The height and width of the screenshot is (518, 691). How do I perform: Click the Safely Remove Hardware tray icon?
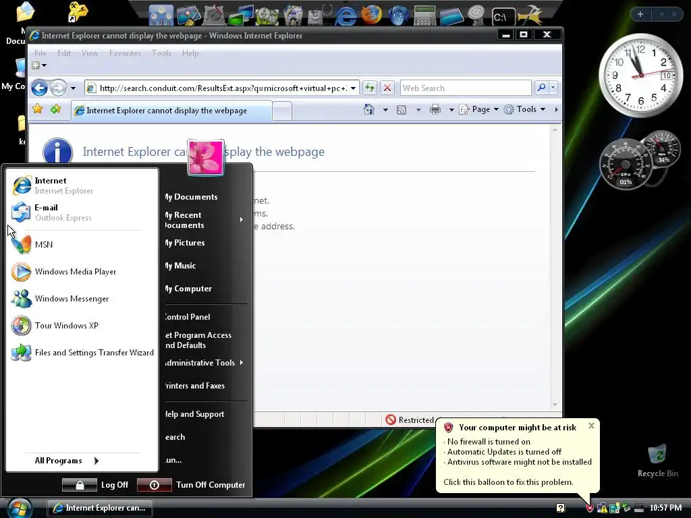(x=626, y=508)
